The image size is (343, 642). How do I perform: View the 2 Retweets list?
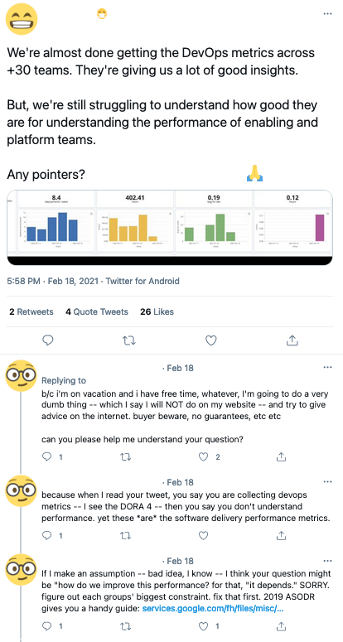31,311
